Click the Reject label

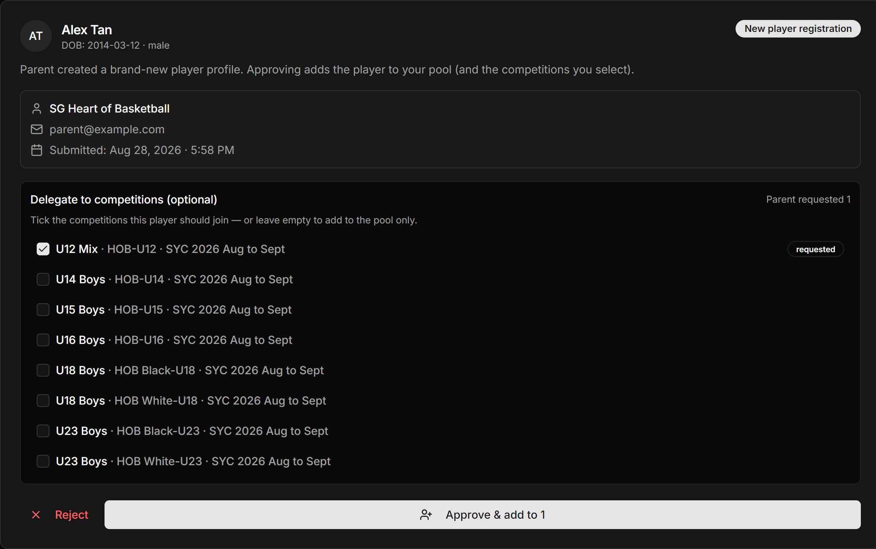(x=72, y=515)
